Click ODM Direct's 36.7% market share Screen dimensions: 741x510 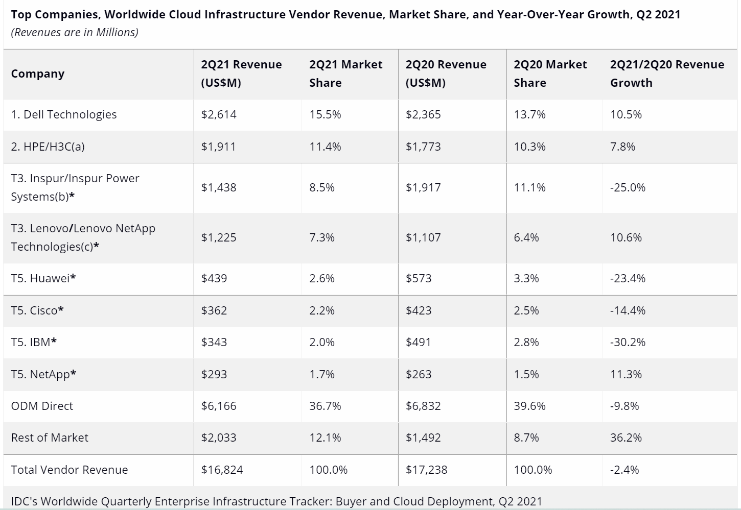325,406
